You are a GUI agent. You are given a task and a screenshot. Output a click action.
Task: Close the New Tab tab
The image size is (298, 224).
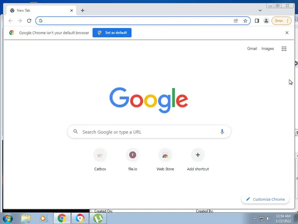[72, 10]
